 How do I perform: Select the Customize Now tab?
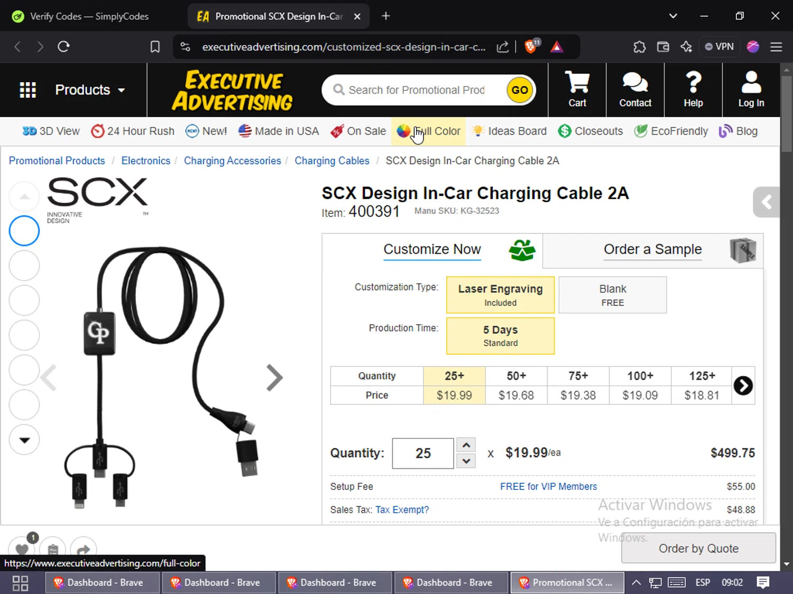(432, 250)
